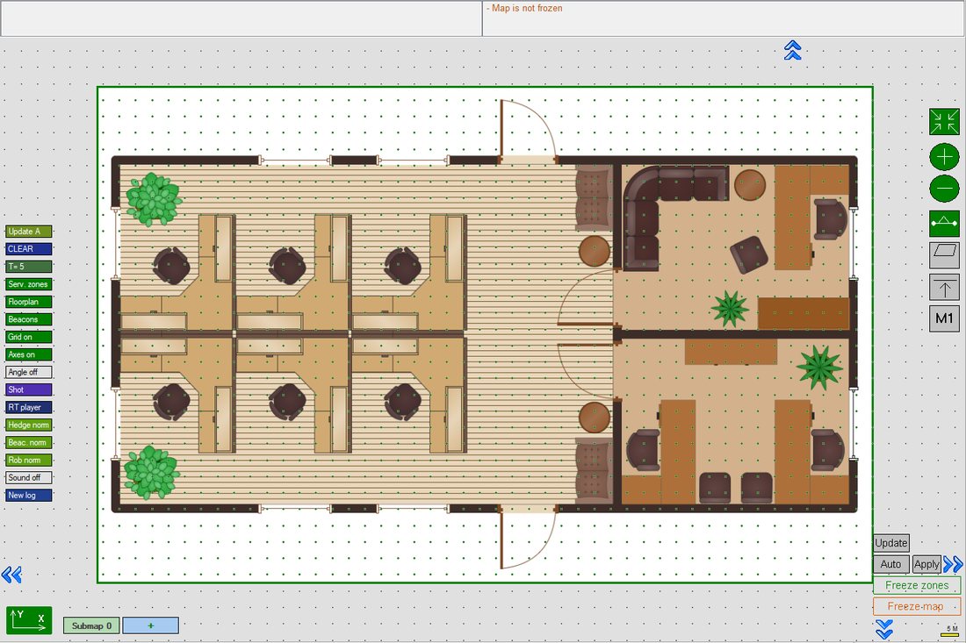This screenshot has width=966, height=643.
Task: Click the M1 icon button
Action: point(944,318)
